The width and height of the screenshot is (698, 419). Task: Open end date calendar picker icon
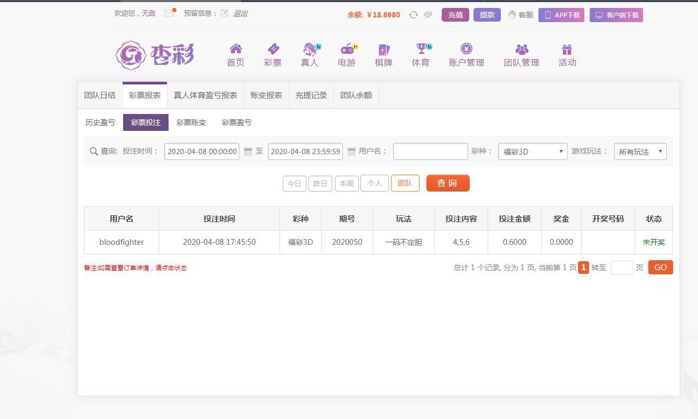[x=351, y=151]
